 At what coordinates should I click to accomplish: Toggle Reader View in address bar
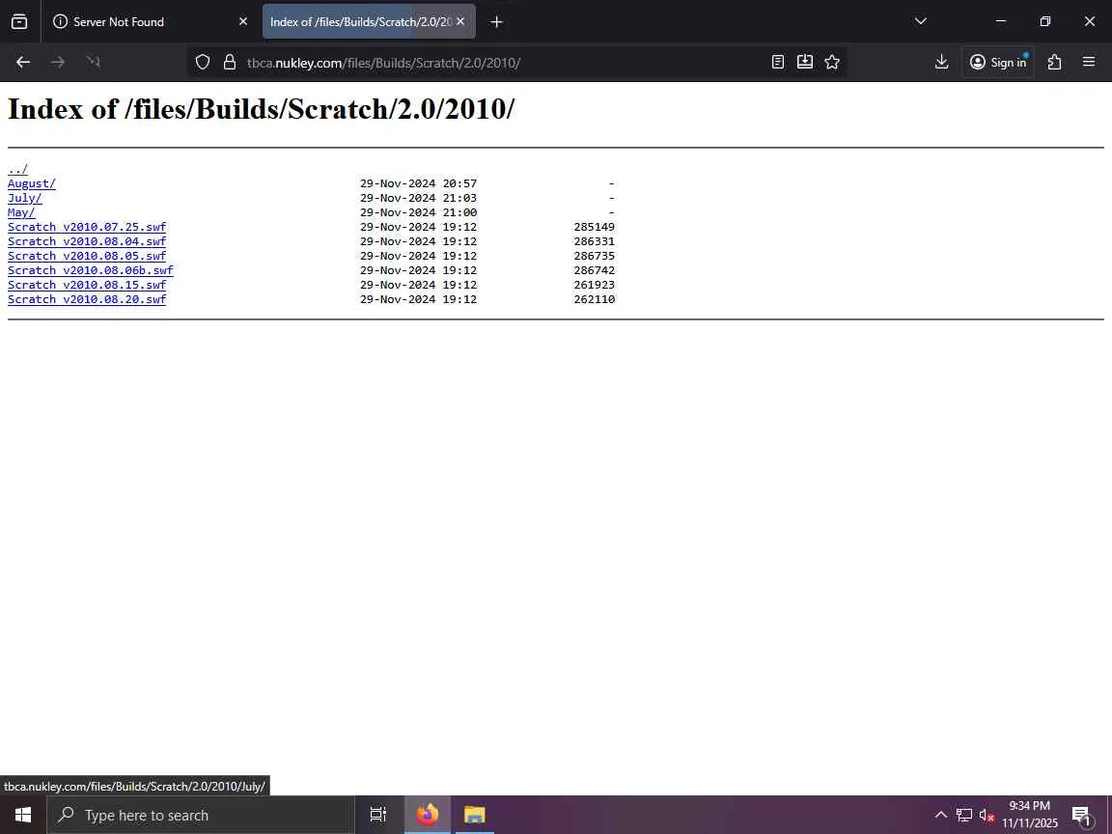point(778,63)
